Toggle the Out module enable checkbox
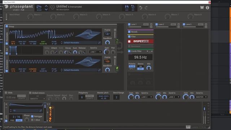The height and width of the screenshot is (130, 231). (7, 53)
